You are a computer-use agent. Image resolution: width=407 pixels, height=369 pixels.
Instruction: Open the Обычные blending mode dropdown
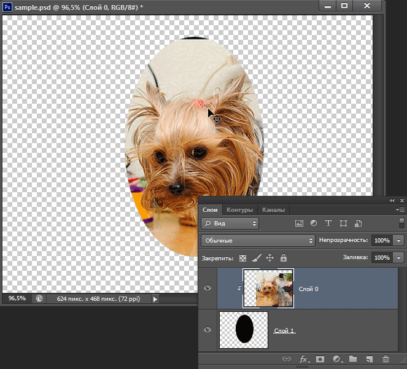258,241
